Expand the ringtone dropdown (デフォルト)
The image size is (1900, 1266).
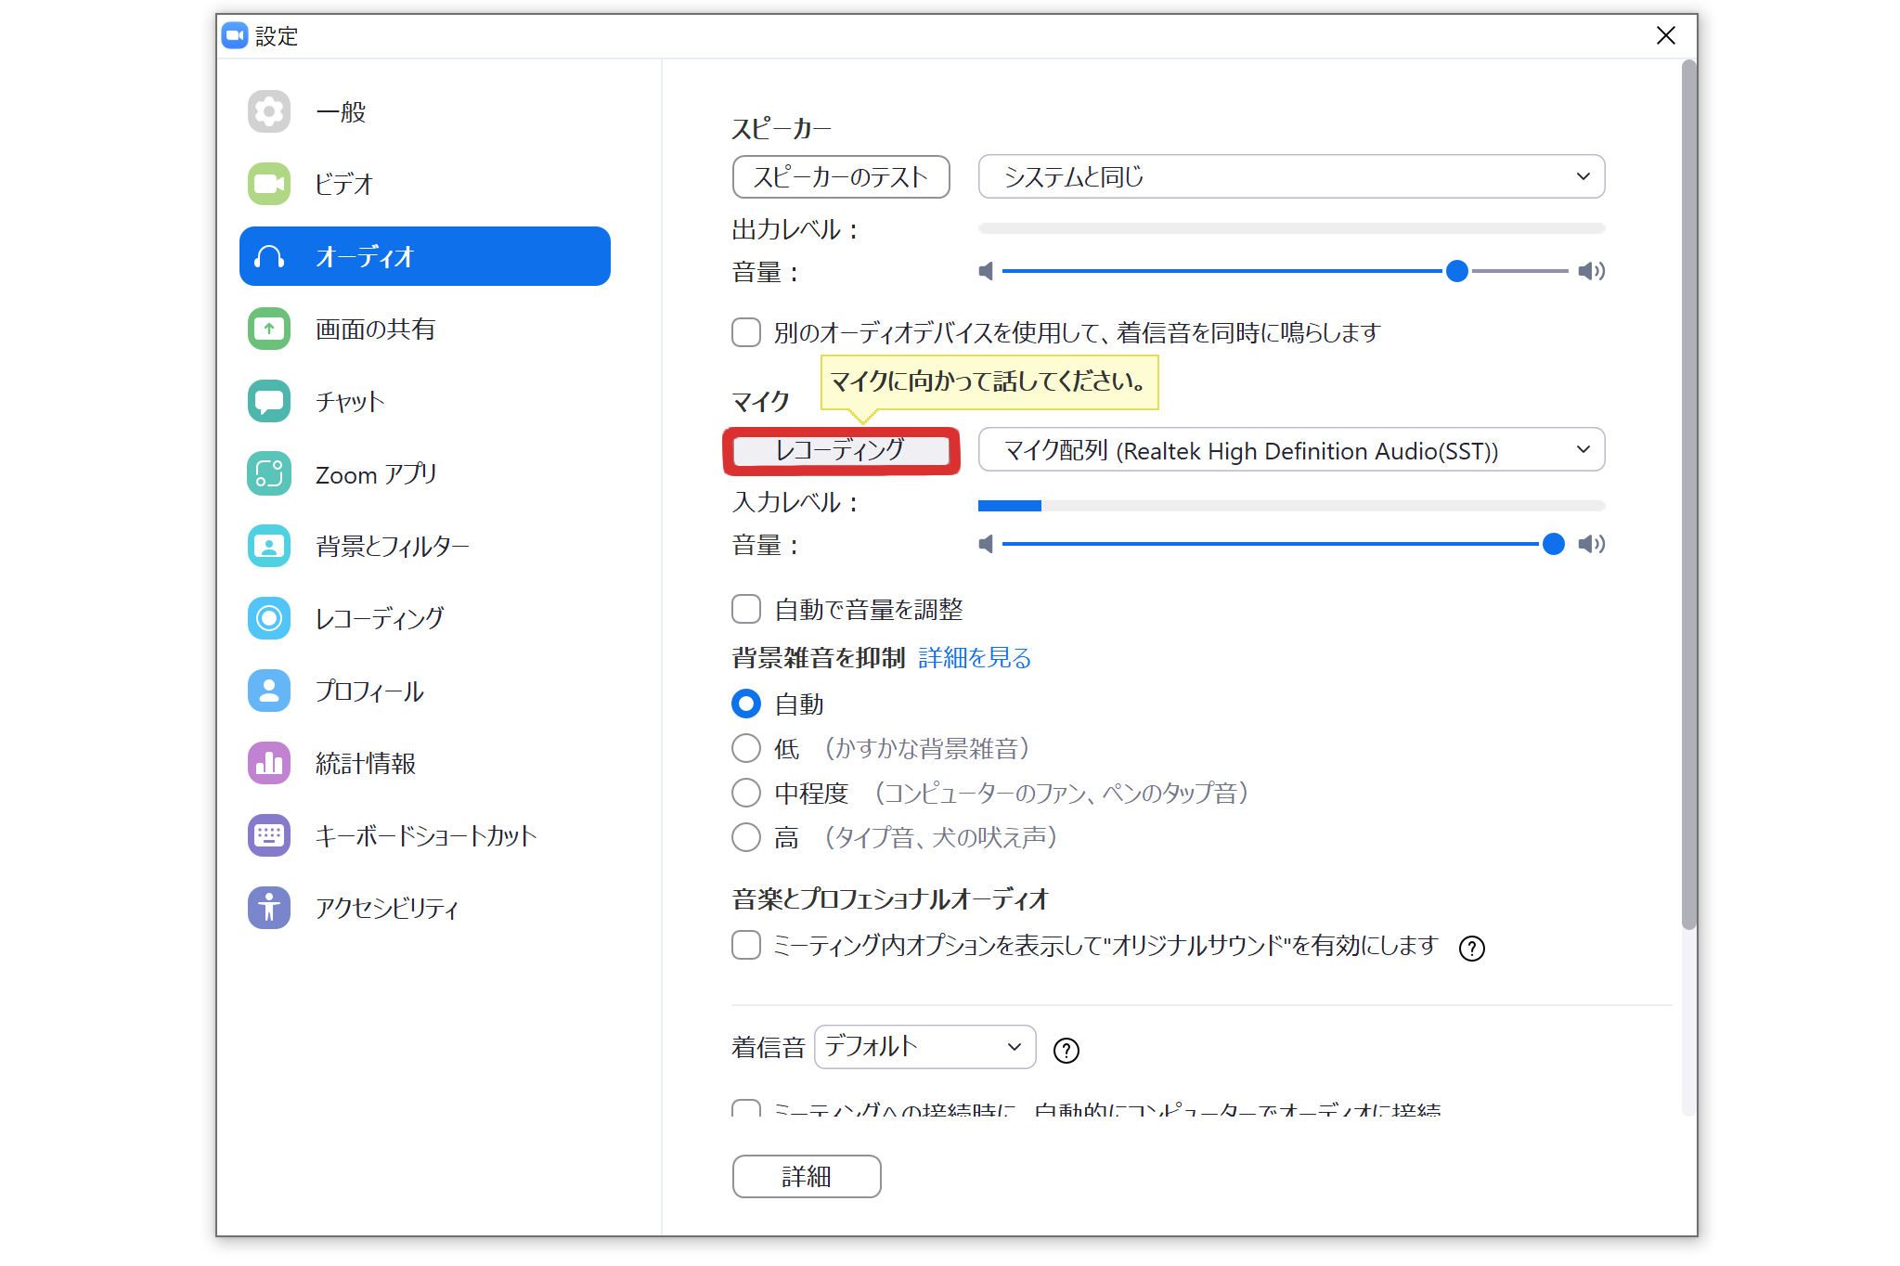pos(924,1047)
